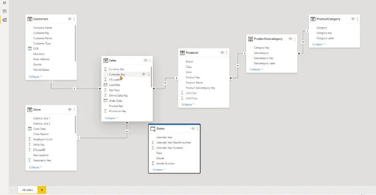Click the Customers table scrollbar
This screenshot has height=195, width=376.
click(x=75, y=43)
